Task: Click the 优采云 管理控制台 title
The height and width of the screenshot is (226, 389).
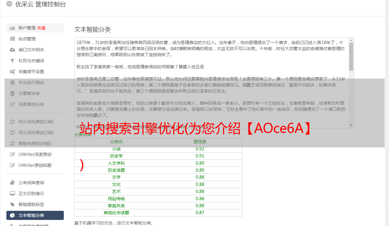Action: point(40,4)
